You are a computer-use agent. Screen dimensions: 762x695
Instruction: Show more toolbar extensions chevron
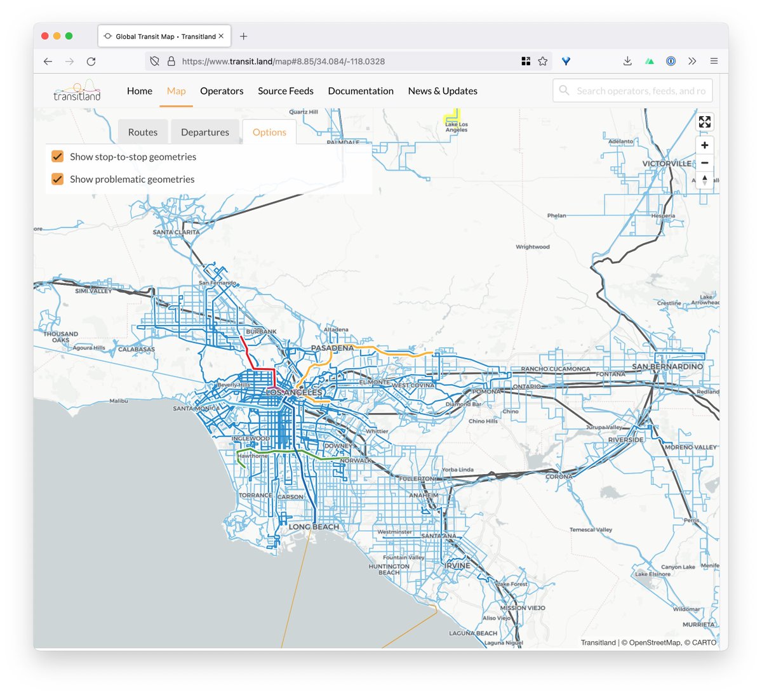pyautogui.click(x=692, y=62)
